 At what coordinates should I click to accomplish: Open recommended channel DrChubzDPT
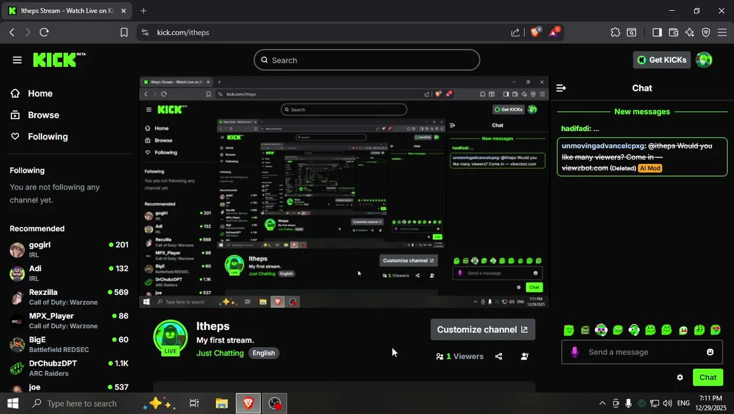click(69, 368)
